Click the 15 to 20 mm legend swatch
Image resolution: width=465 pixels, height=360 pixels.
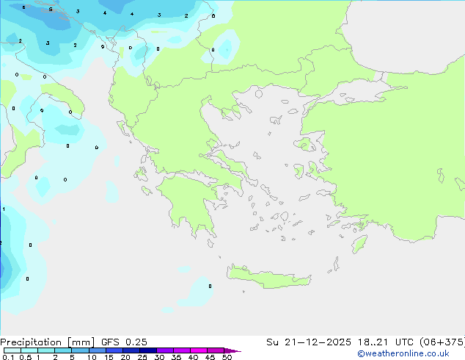pyautogui.click(x=114, y=350)
